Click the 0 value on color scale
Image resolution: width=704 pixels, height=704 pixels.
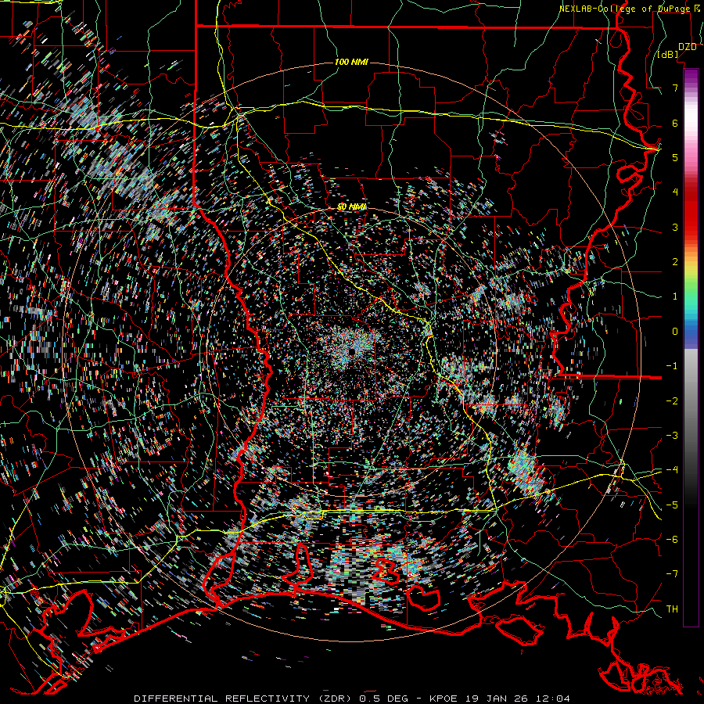675,332
